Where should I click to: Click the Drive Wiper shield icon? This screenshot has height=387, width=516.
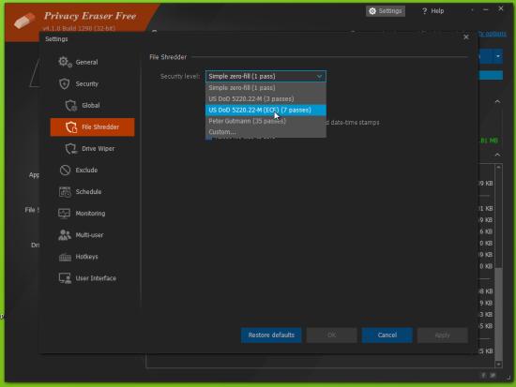pyautogui.click(x=70, y=149)
